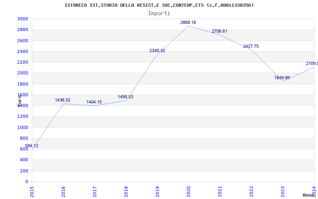Click the 'Importi' subtitle

tap(159, 14)
